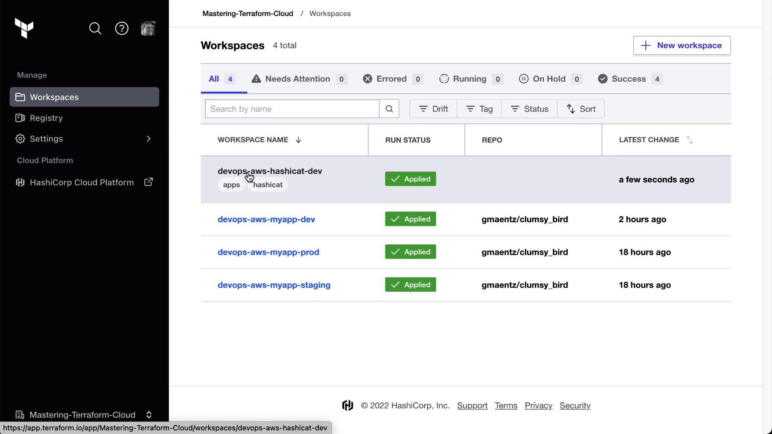772x434 pixels.
Task: Select the Success tab
Action: tap(630, 79)
